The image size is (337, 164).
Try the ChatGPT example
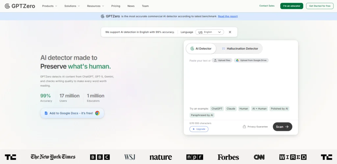217,109
